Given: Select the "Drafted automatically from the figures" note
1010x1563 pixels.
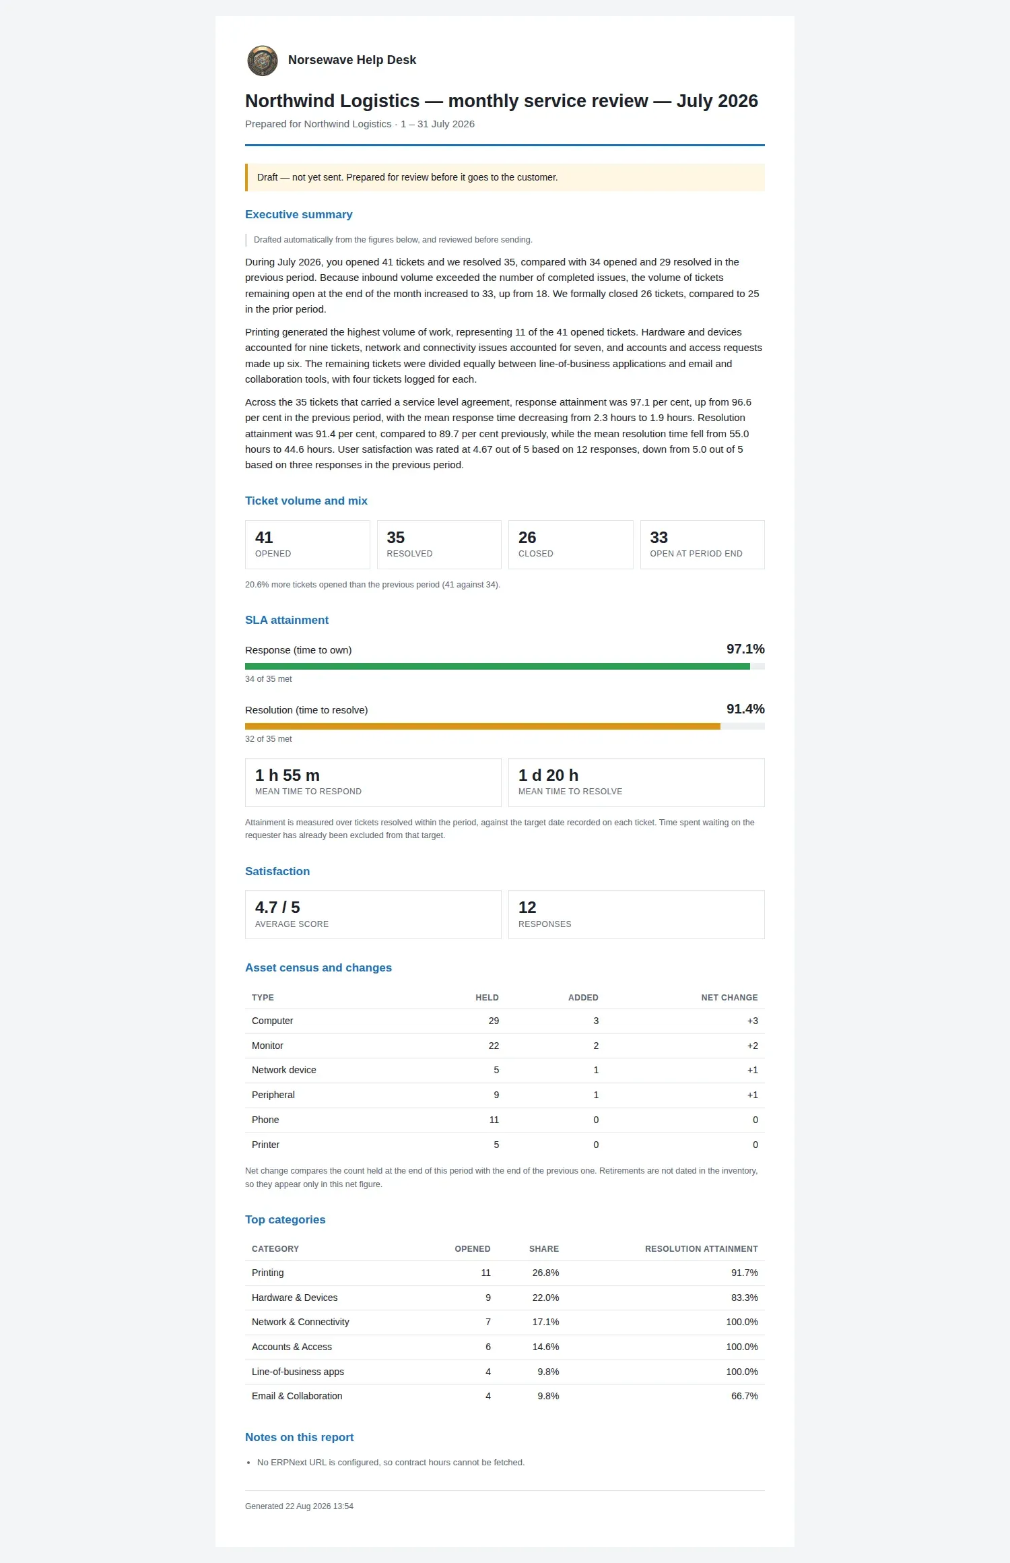Looking at the screenshot, I should point(393,240).
